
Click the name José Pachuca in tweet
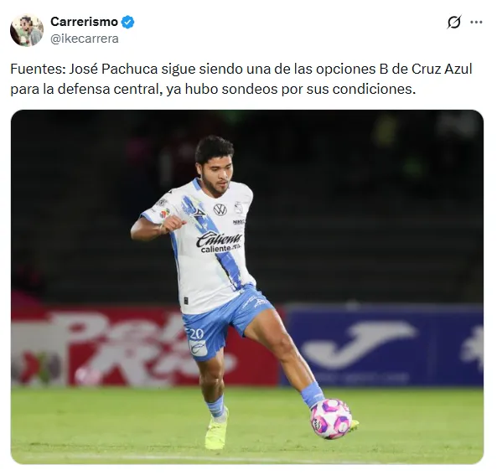113,69
